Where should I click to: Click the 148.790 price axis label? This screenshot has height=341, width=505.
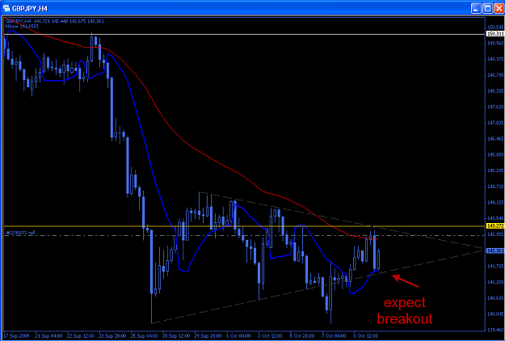pyautogui.click(x=495, y=75)
